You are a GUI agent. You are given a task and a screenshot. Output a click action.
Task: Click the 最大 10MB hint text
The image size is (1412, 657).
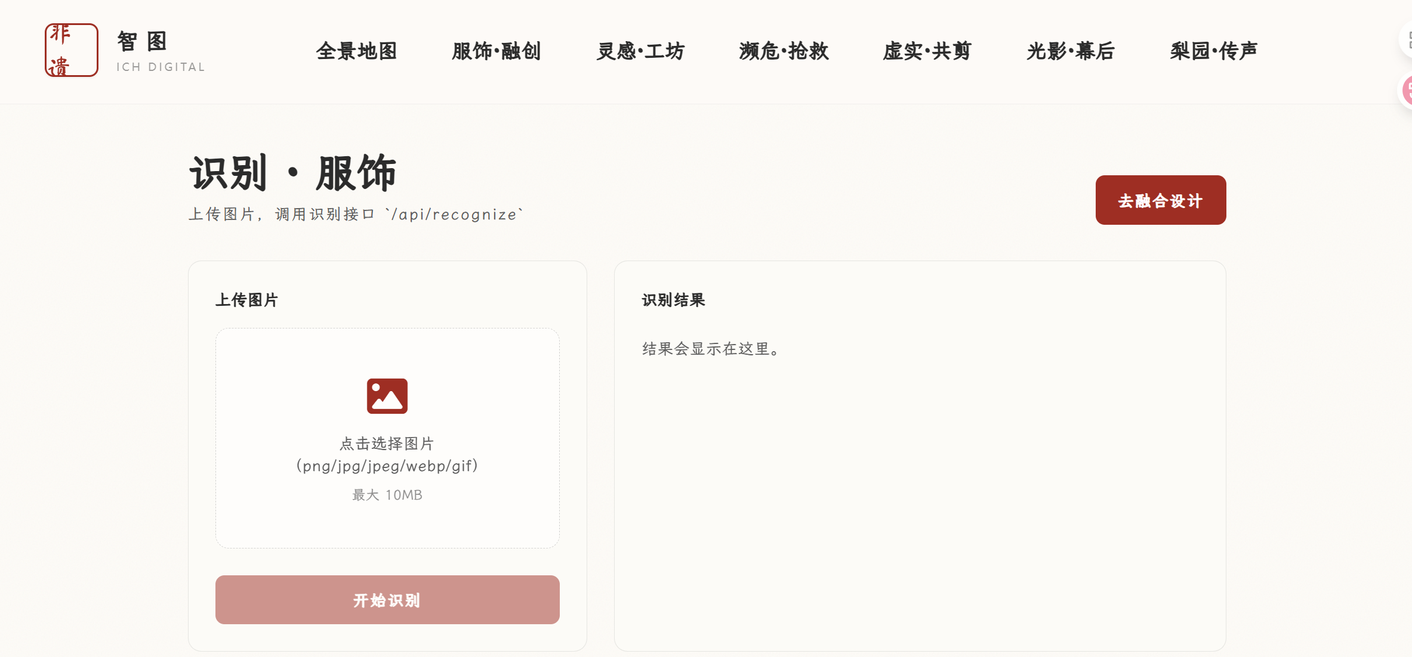coord(387,495)
